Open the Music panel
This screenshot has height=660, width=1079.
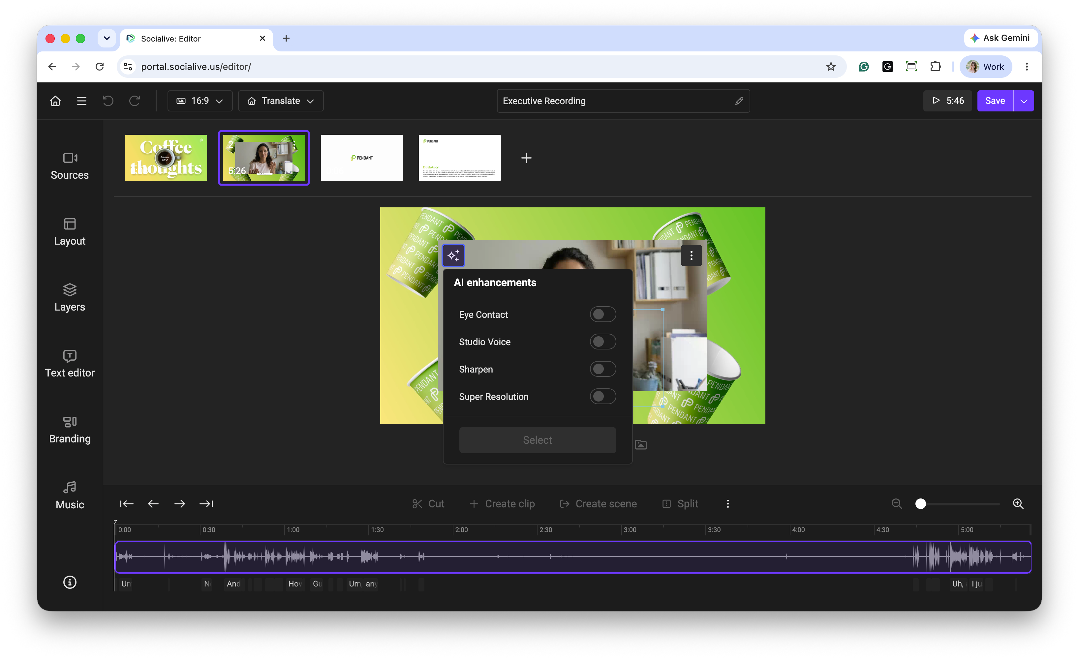70,496
